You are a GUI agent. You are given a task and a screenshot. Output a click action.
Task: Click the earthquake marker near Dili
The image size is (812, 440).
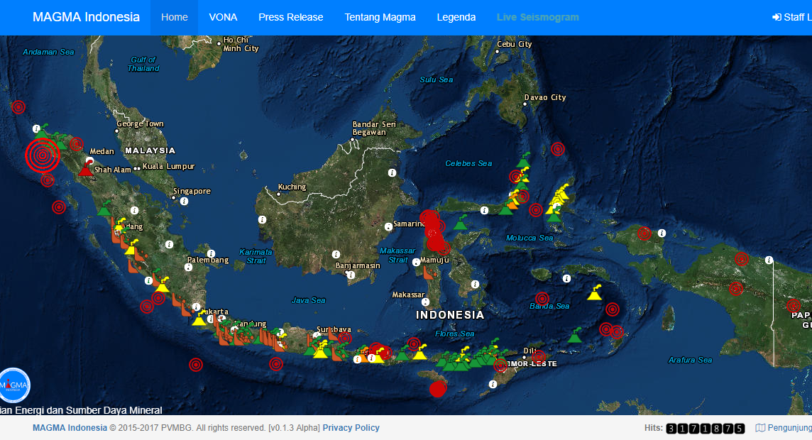(539, 357)
